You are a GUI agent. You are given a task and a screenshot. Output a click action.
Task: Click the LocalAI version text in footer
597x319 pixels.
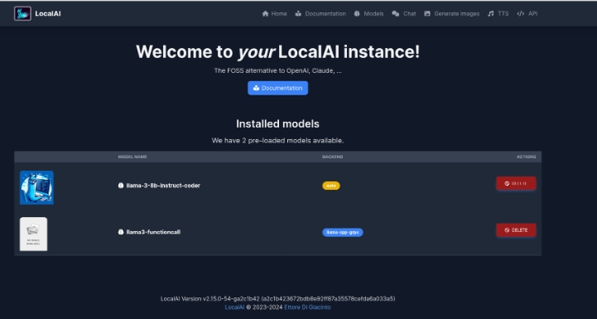click(x=278, y=299)
